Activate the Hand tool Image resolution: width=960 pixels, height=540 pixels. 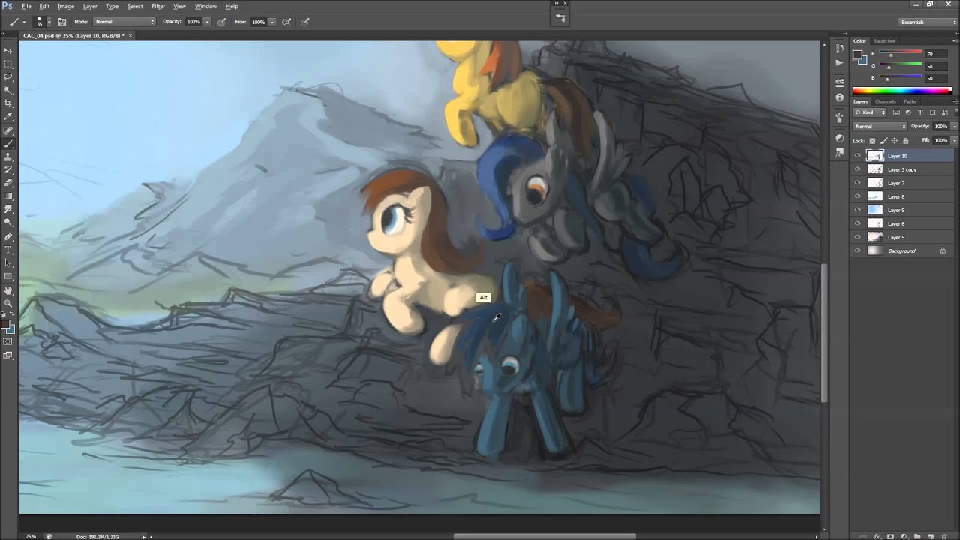tap(8, 290)
